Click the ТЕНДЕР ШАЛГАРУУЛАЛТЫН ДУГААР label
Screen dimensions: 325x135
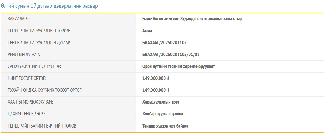point(40,43)
